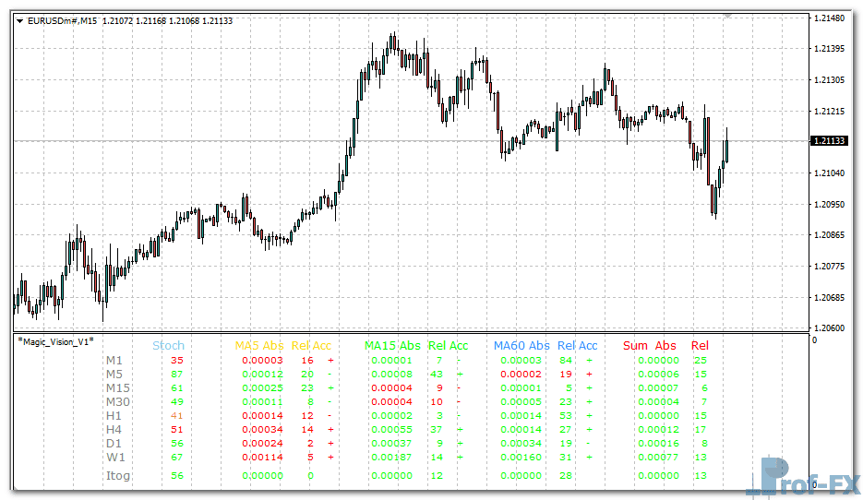Click the gray chart shift triangle marker
The image size is (863, 500).
pos(728,16)
